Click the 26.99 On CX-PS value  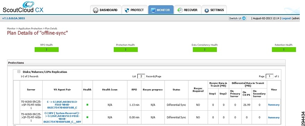[246, 105]
